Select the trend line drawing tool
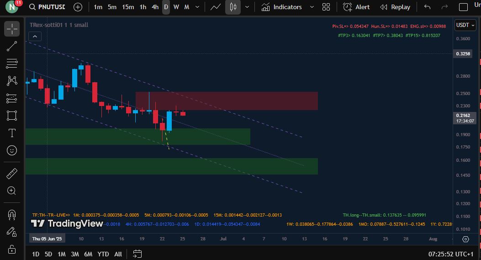The width and height of the screenshot is (481, 260). pyautogui.click(x=12, y=46)
